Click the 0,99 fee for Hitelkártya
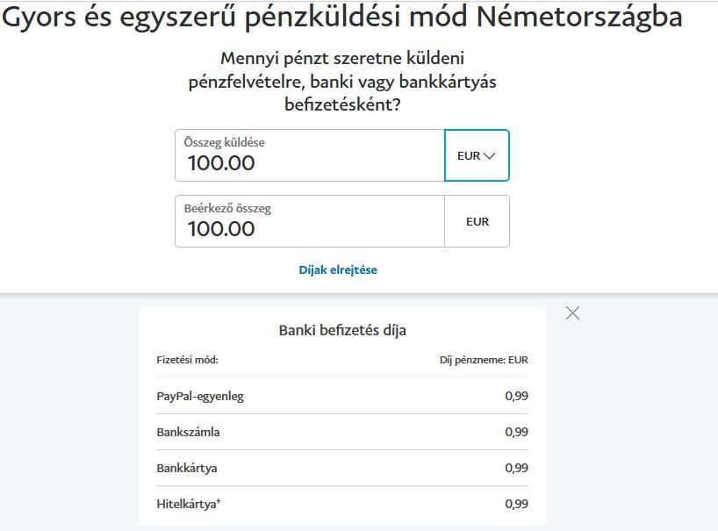This screenshot has width=718, height=531. 516,504
